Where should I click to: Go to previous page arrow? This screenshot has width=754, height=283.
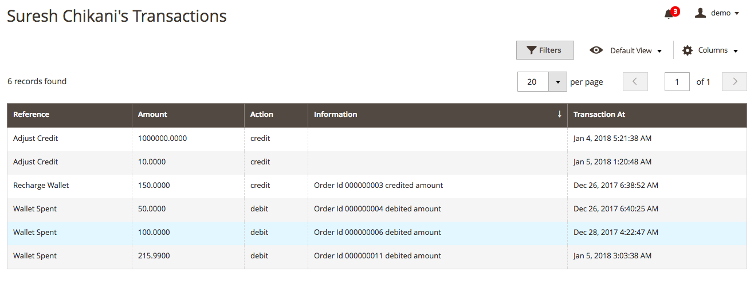[x=635, y=81]
